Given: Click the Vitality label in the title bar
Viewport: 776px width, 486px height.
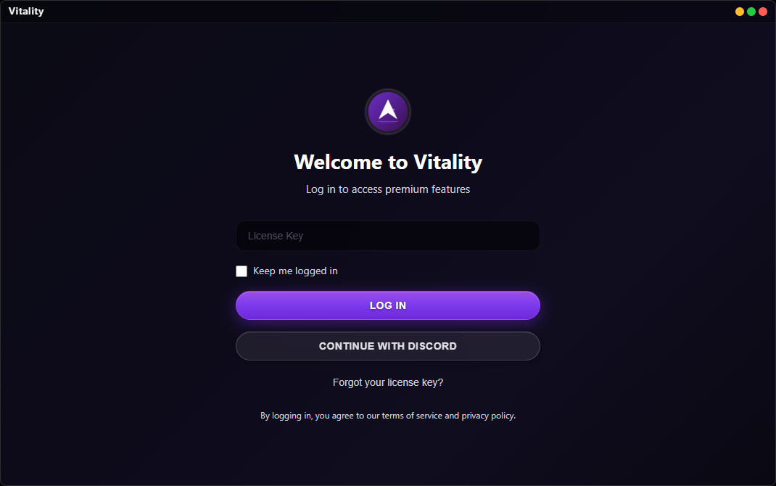Looking at the screenshot, I should [26, 10].
